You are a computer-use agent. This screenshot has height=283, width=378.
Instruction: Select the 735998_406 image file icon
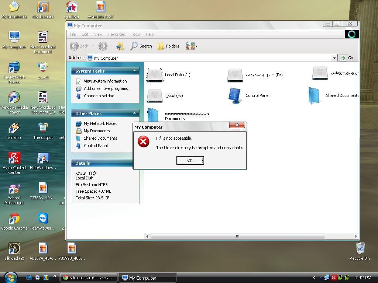point(72,252)
